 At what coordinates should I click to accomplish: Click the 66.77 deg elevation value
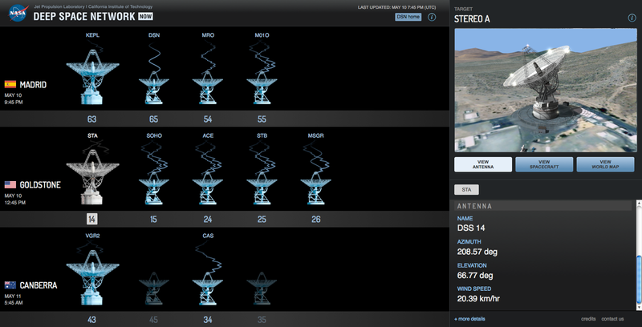click(x=475, y=275)
